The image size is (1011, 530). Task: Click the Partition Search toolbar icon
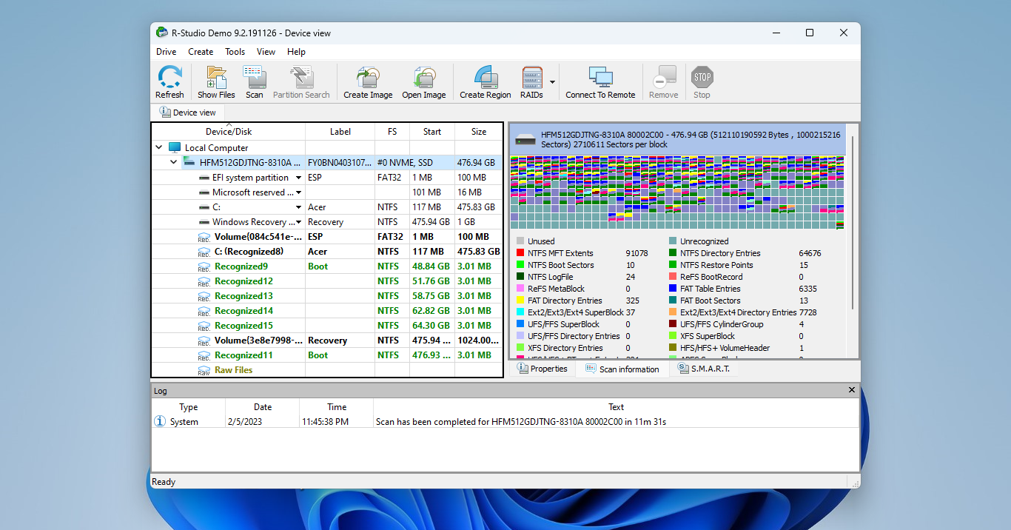(301, 82)
